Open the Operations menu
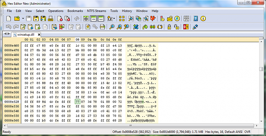266x136 pixels. coord(56,11)
